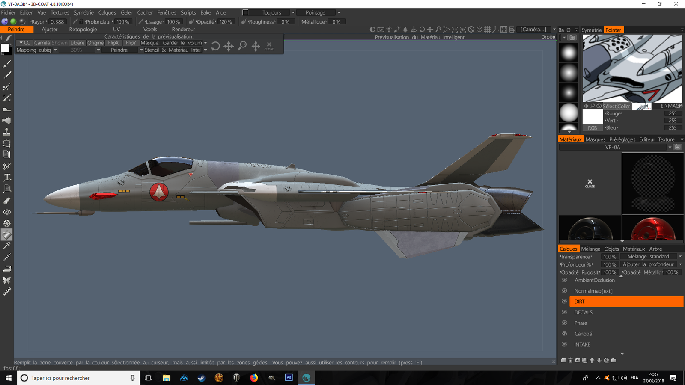
Task: Switch to the Objets tab
Action: [612, 249]
